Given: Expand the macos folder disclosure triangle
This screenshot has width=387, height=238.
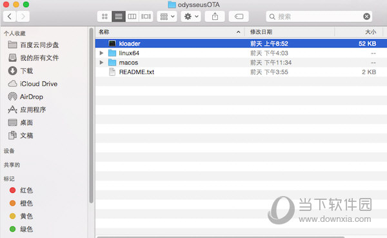Looking at the screenshot, I should click(x=101, y=63).
